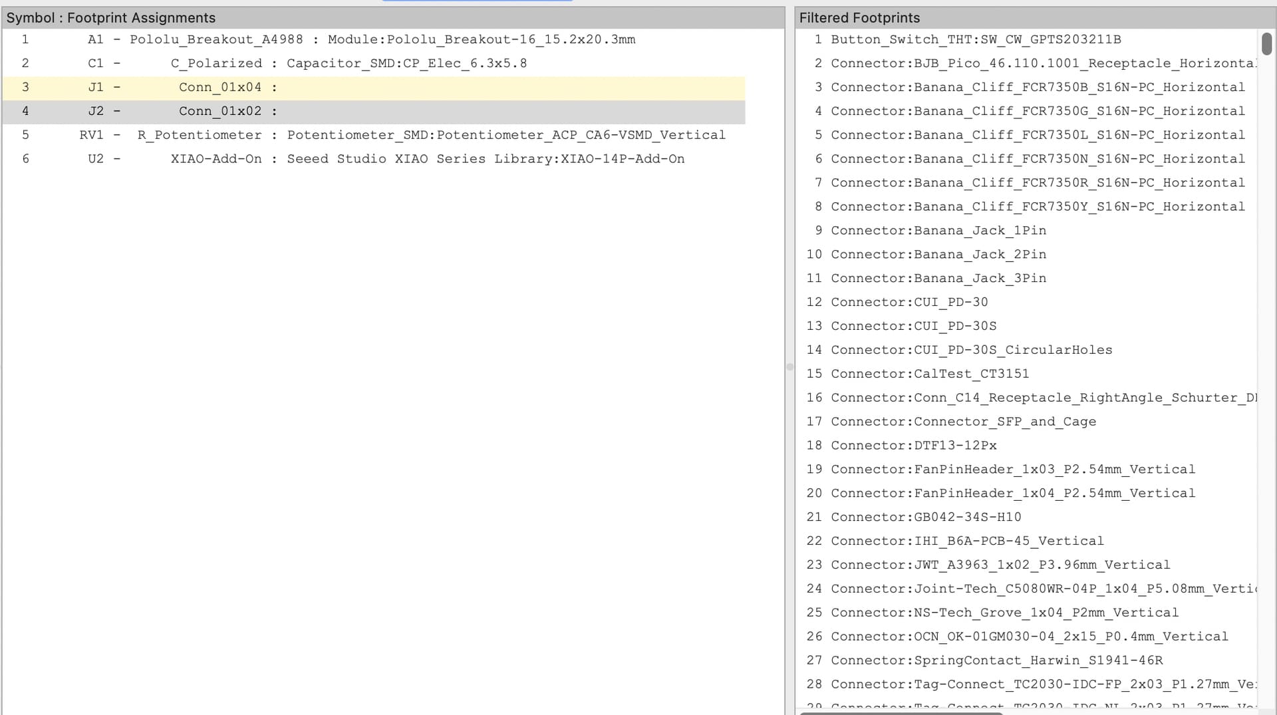Select the J2 Conn_01x02 row

374,111
